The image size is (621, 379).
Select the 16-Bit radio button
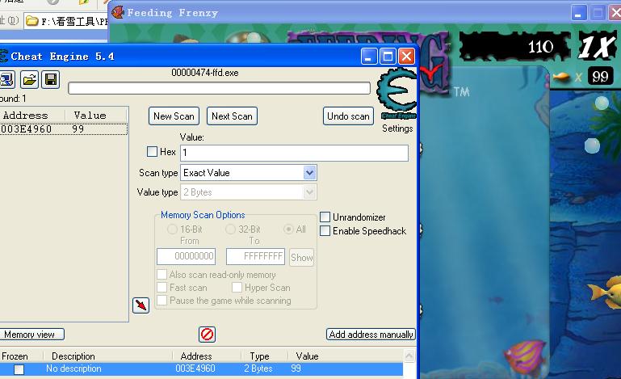[172, 230]
